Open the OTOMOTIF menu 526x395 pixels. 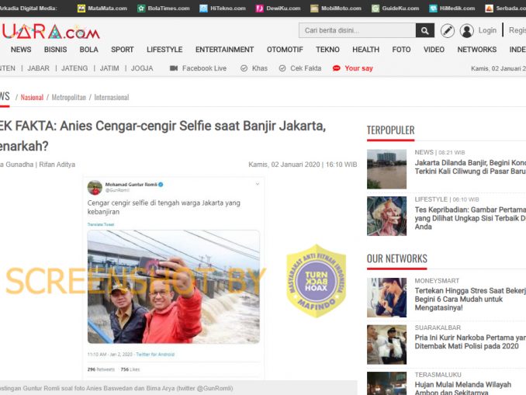285,50
